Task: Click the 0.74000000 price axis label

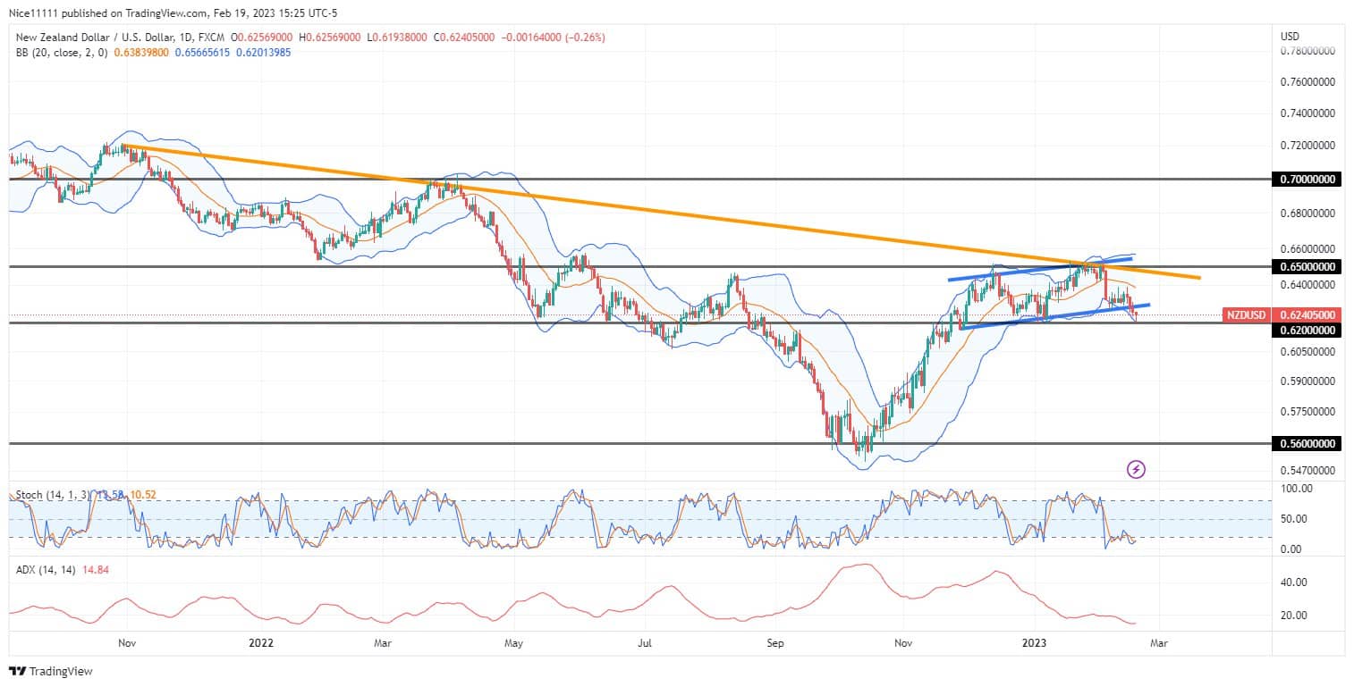Action: tap(1307, 114)
